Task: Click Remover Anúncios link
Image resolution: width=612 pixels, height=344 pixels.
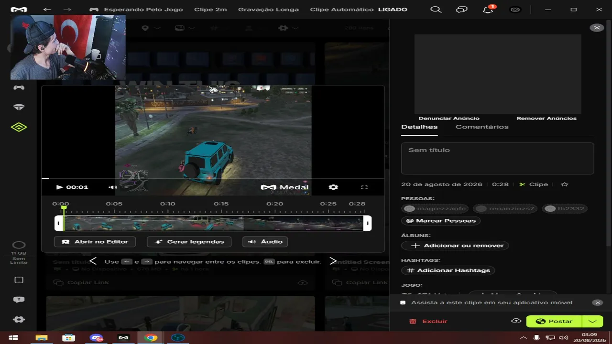Action: [x=546, y=118]
